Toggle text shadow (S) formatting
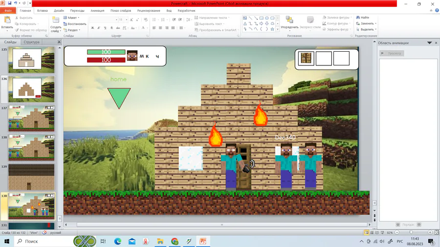The height and width of the screenshot is (247, 440). point(111,28)
